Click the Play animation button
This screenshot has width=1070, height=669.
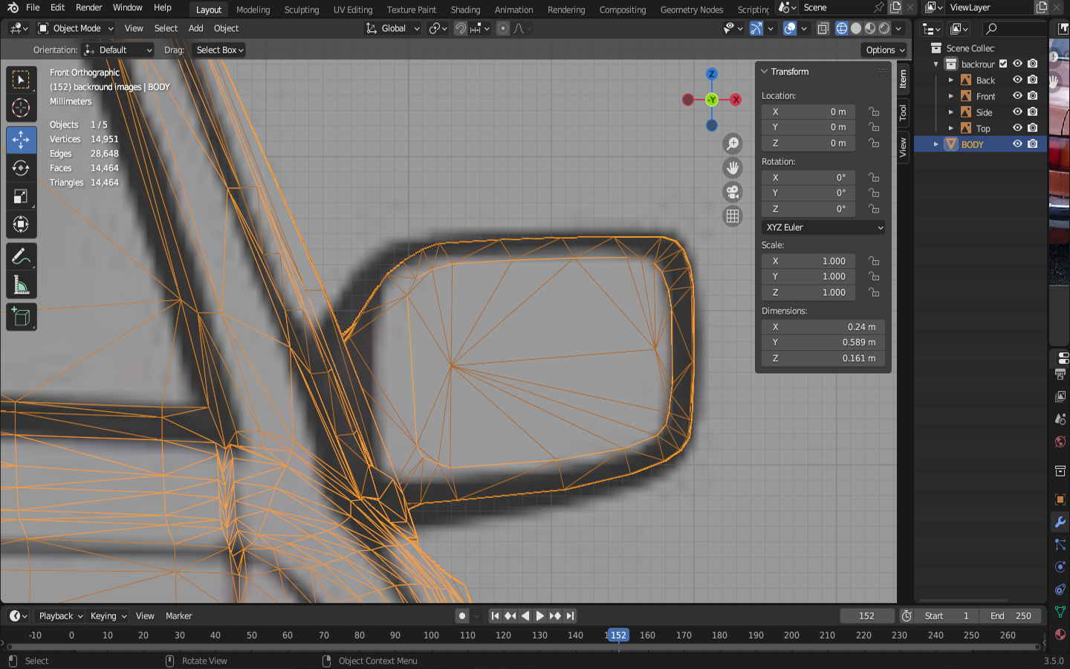540,615
